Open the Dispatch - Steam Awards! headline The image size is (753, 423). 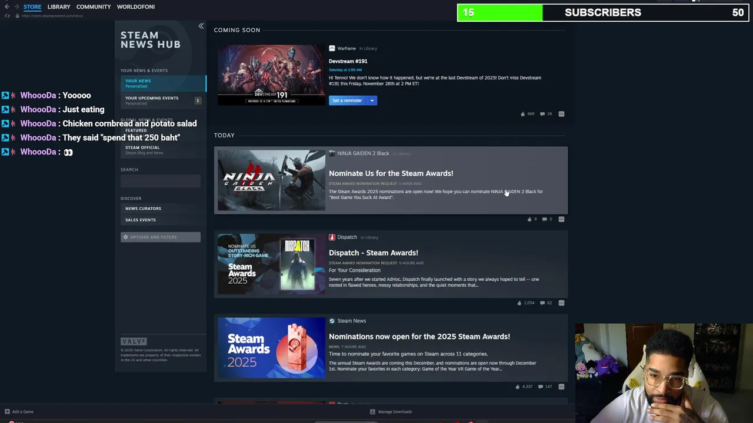[x=374, y=253]
